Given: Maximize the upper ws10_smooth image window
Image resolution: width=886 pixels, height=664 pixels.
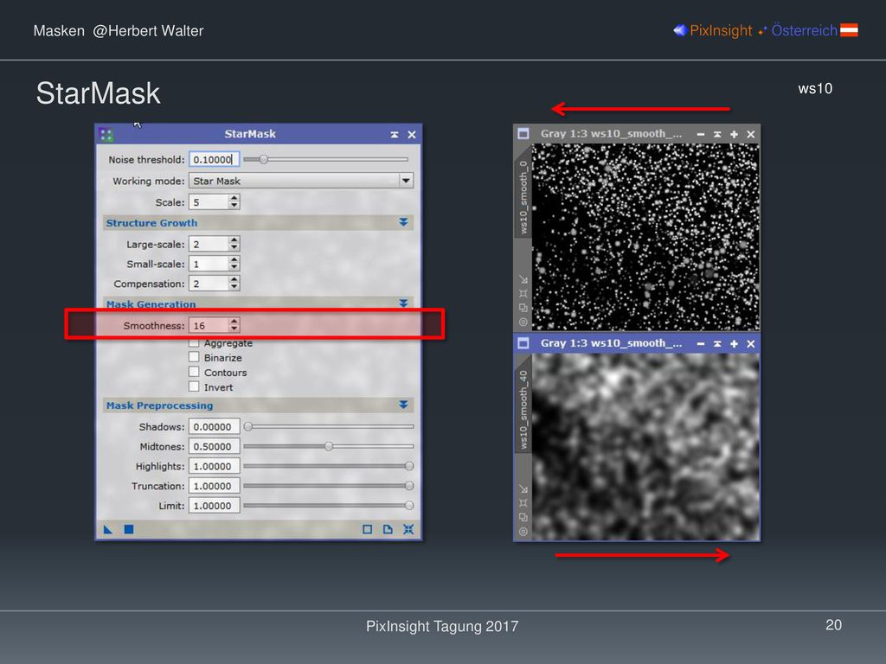Looking at the screenshot, I should coord(734,134).
